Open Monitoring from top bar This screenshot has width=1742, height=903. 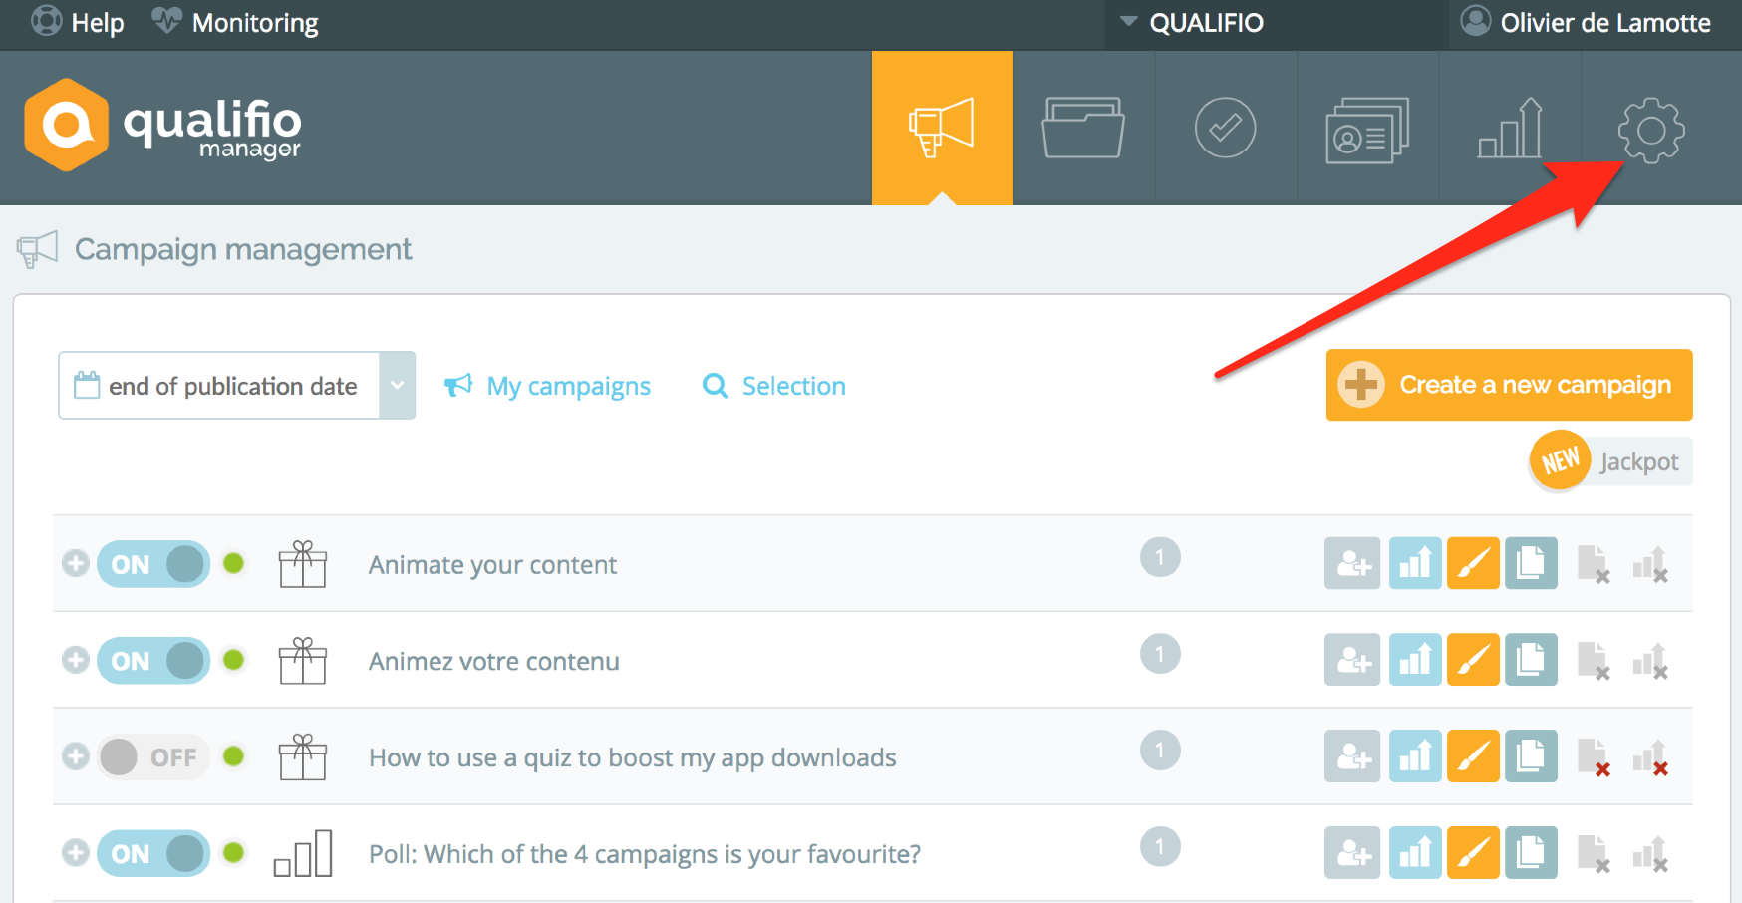tap(235, 22)
